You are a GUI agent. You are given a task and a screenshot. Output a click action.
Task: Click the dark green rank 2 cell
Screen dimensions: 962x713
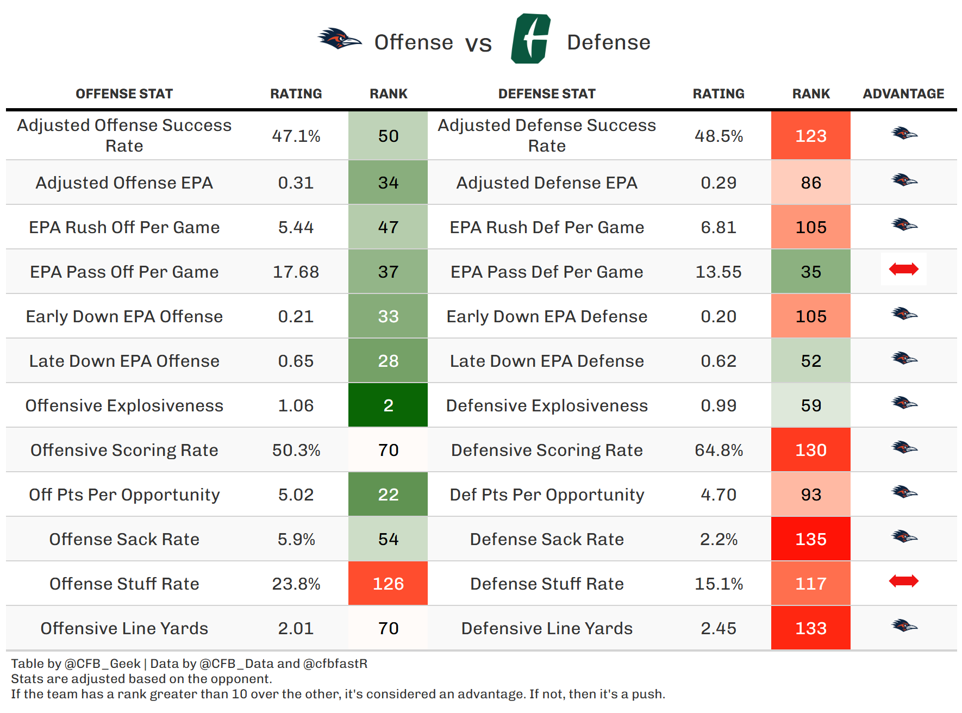click(388, 405)
